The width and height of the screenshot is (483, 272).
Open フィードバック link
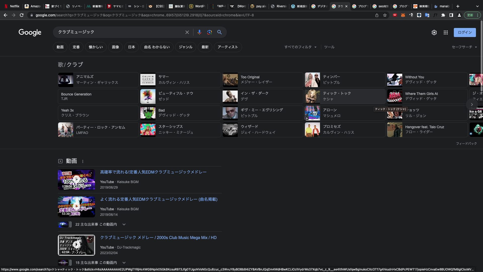[466, 144]
